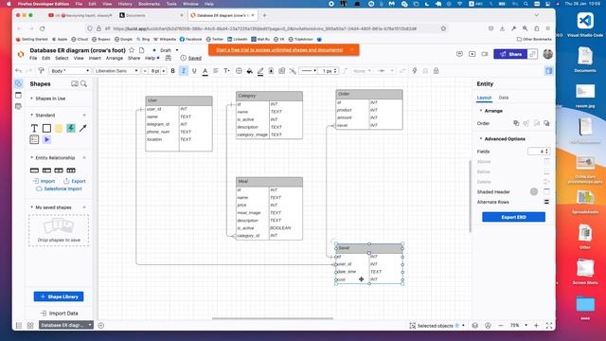Choose the diagonal arrow line shape

pos(83,128)
